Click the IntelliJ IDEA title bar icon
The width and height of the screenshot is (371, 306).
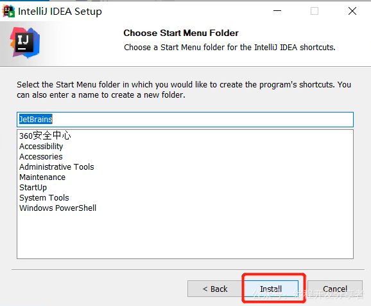8,11
